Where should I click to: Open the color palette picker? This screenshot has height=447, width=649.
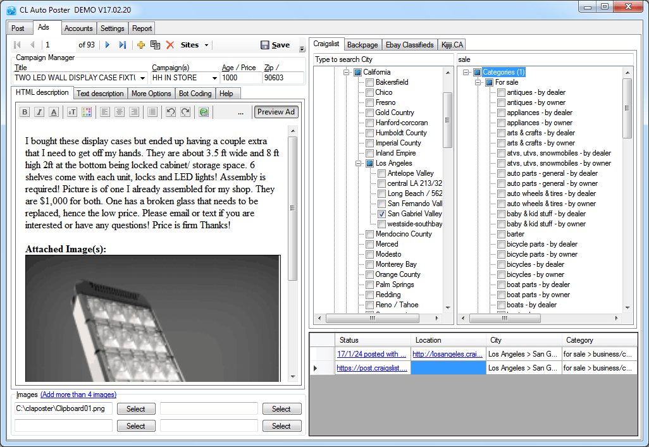[87, 112]
